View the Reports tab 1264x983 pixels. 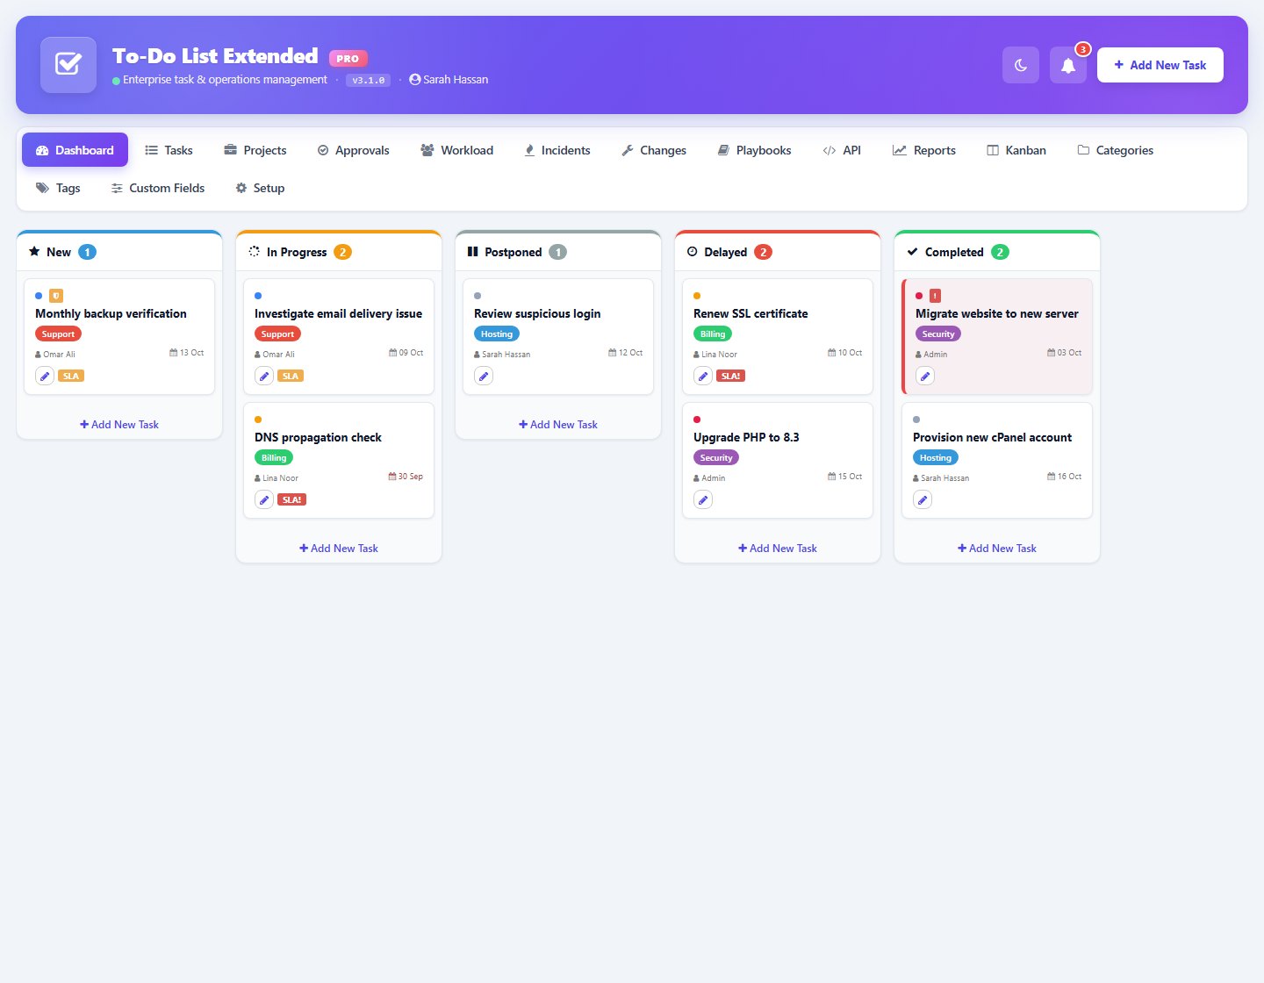[x=924, y=150]
